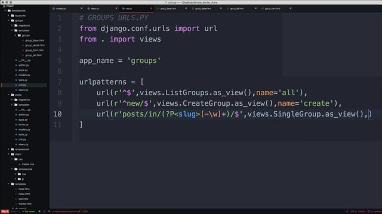Open views.py under groups folder

coord(23,90)
